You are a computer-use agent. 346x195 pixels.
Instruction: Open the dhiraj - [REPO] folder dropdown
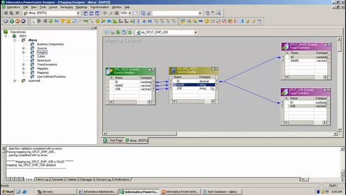click(x=78, y=13)
